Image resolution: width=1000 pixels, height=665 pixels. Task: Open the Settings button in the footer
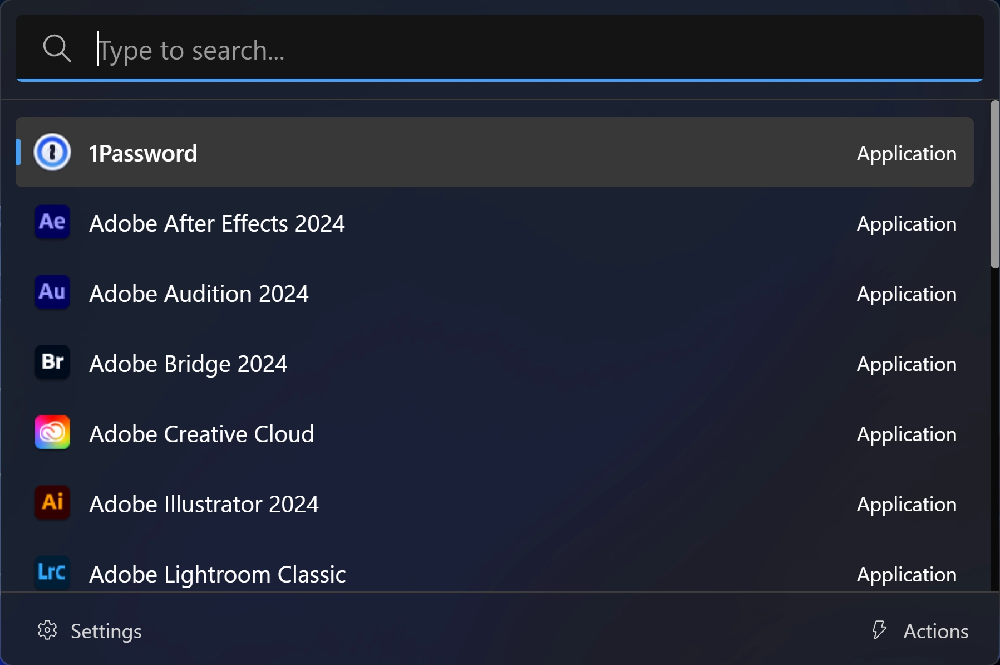[90, 631]
